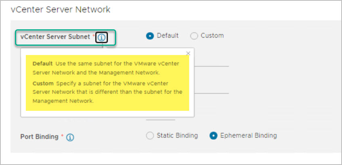This screenshot has height=165, width=342.
Task: Click the vCenter Server Subnet label
Action: tap(55, 37)
